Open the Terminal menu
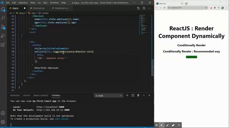Screen dimensions: 229x128 coord(54,2)
